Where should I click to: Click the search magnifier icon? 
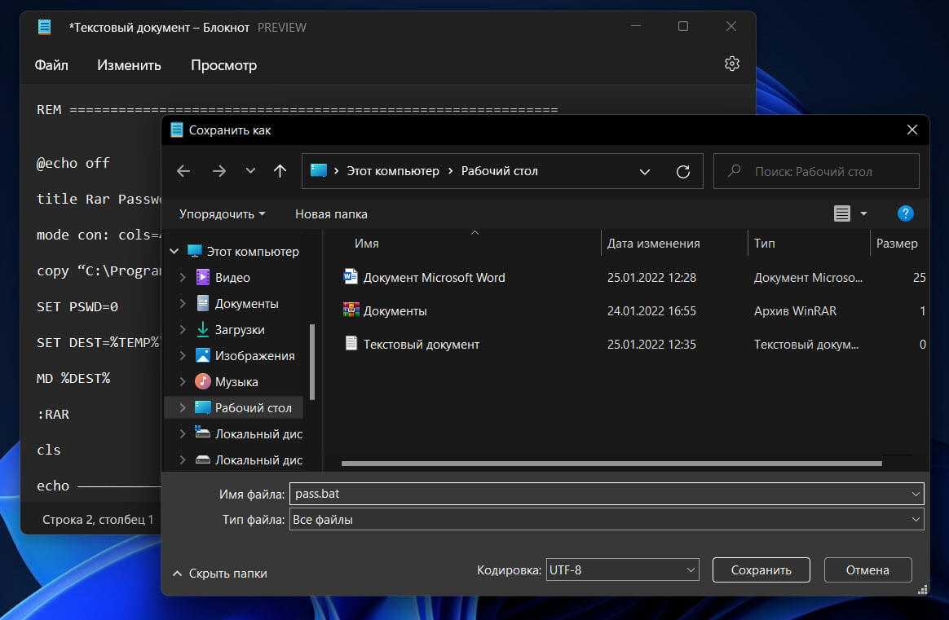pos(734,171)
